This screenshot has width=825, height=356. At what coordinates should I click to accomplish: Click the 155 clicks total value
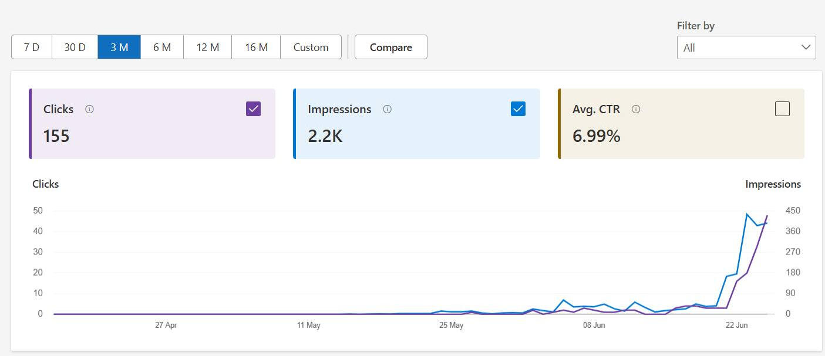[x=56, y=136]
